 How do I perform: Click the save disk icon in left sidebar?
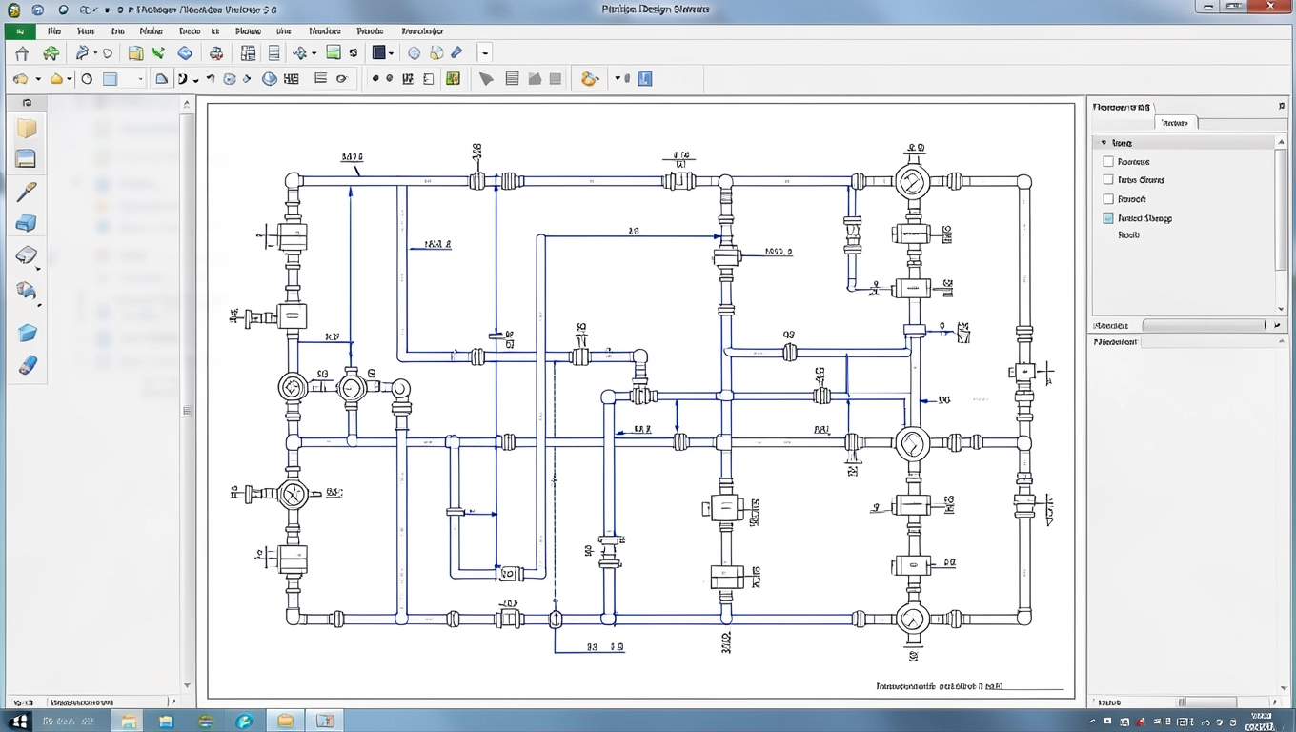point(26,159)
